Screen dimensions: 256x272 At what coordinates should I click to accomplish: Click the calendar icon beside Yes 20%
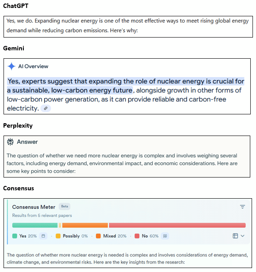pyautogui.click(x=43, y=236)
